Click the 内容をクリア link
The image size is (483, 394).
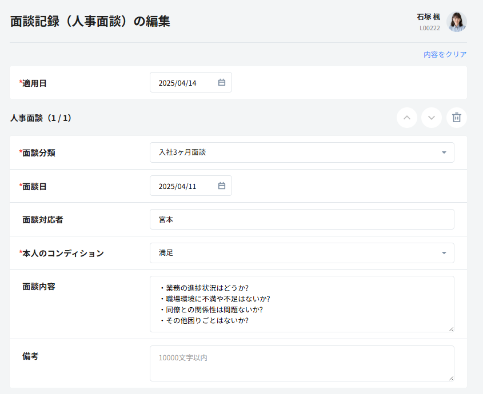(445, 55)
